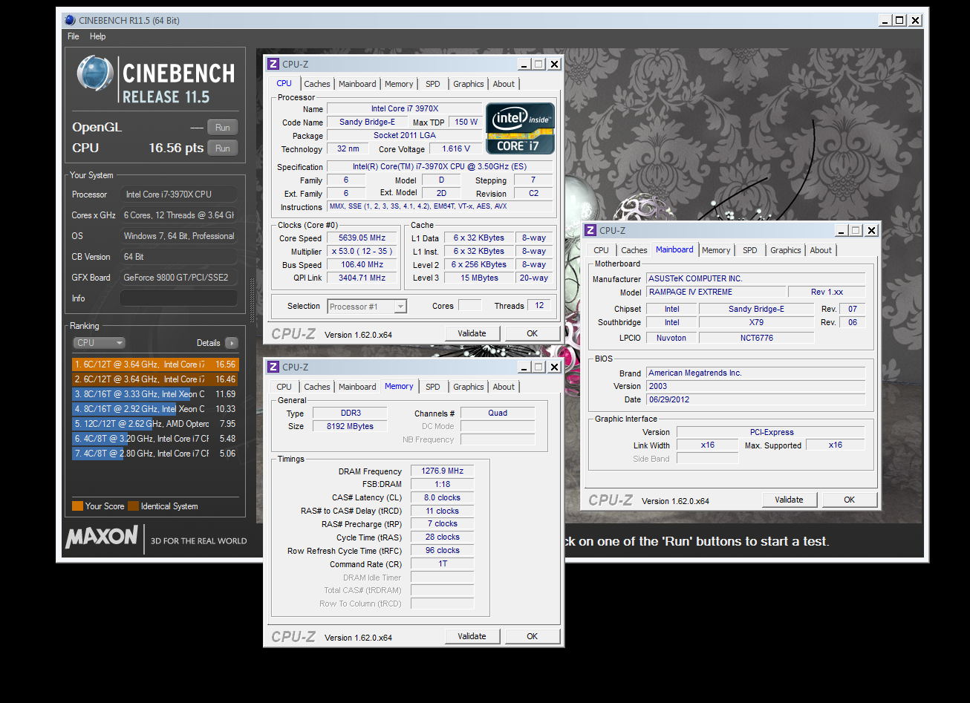Click the Memory CPU-Z window title icon
The height and width of the screenshot is (703, 970).
coord(273,367)
